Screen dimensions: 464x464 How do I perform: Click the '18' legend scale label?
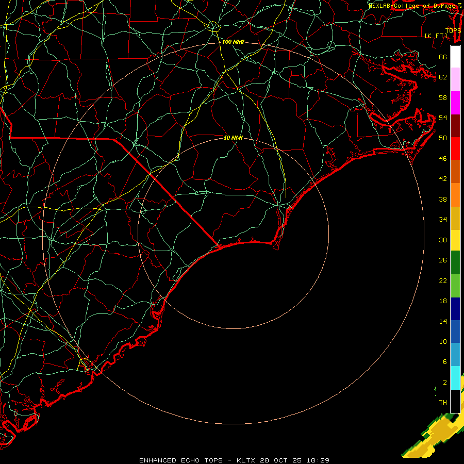point(443,301)
